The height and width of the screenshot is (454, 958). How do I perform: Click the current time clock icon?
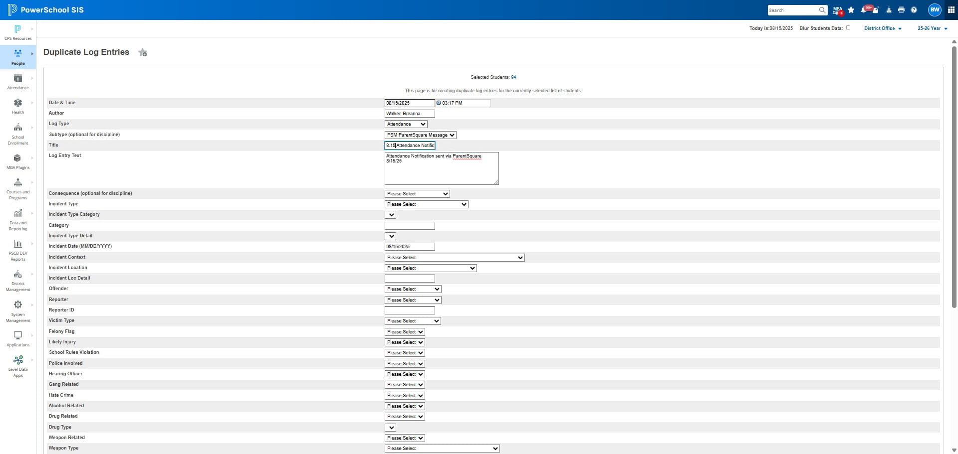tap(439, 103)
